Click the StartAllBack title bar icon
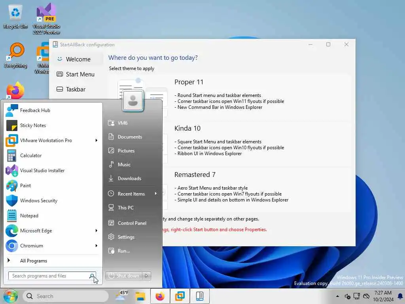This screenshot has width=405, height=304. [55, 44]
